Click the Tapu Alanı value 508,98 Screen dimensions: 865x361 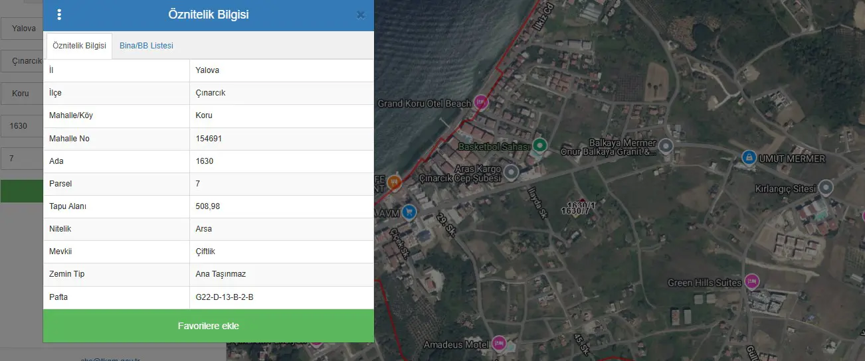(x=208, y=206)
